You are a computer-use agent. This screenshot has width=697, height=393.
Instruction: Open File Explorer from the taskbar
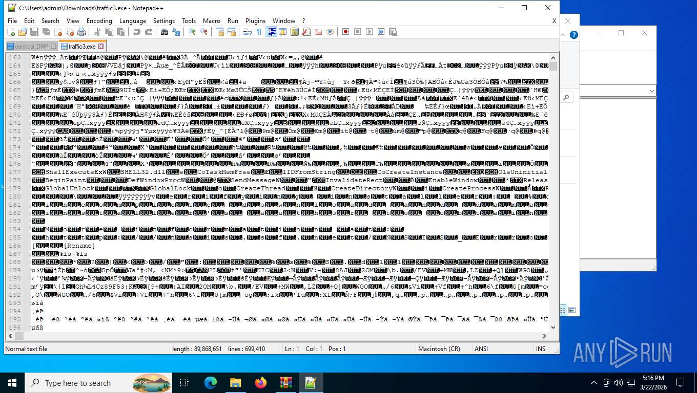(x=235, y=383)
